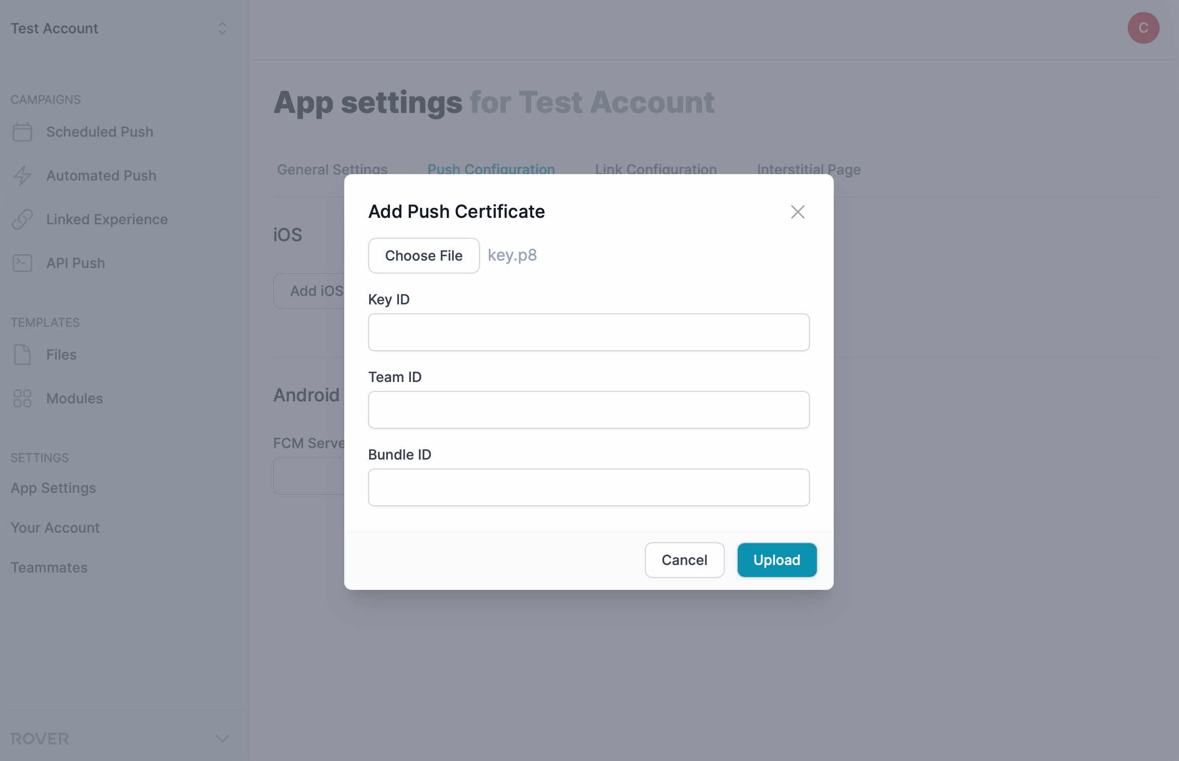Open the Interstitial Page tab

(x=808, y=169)
